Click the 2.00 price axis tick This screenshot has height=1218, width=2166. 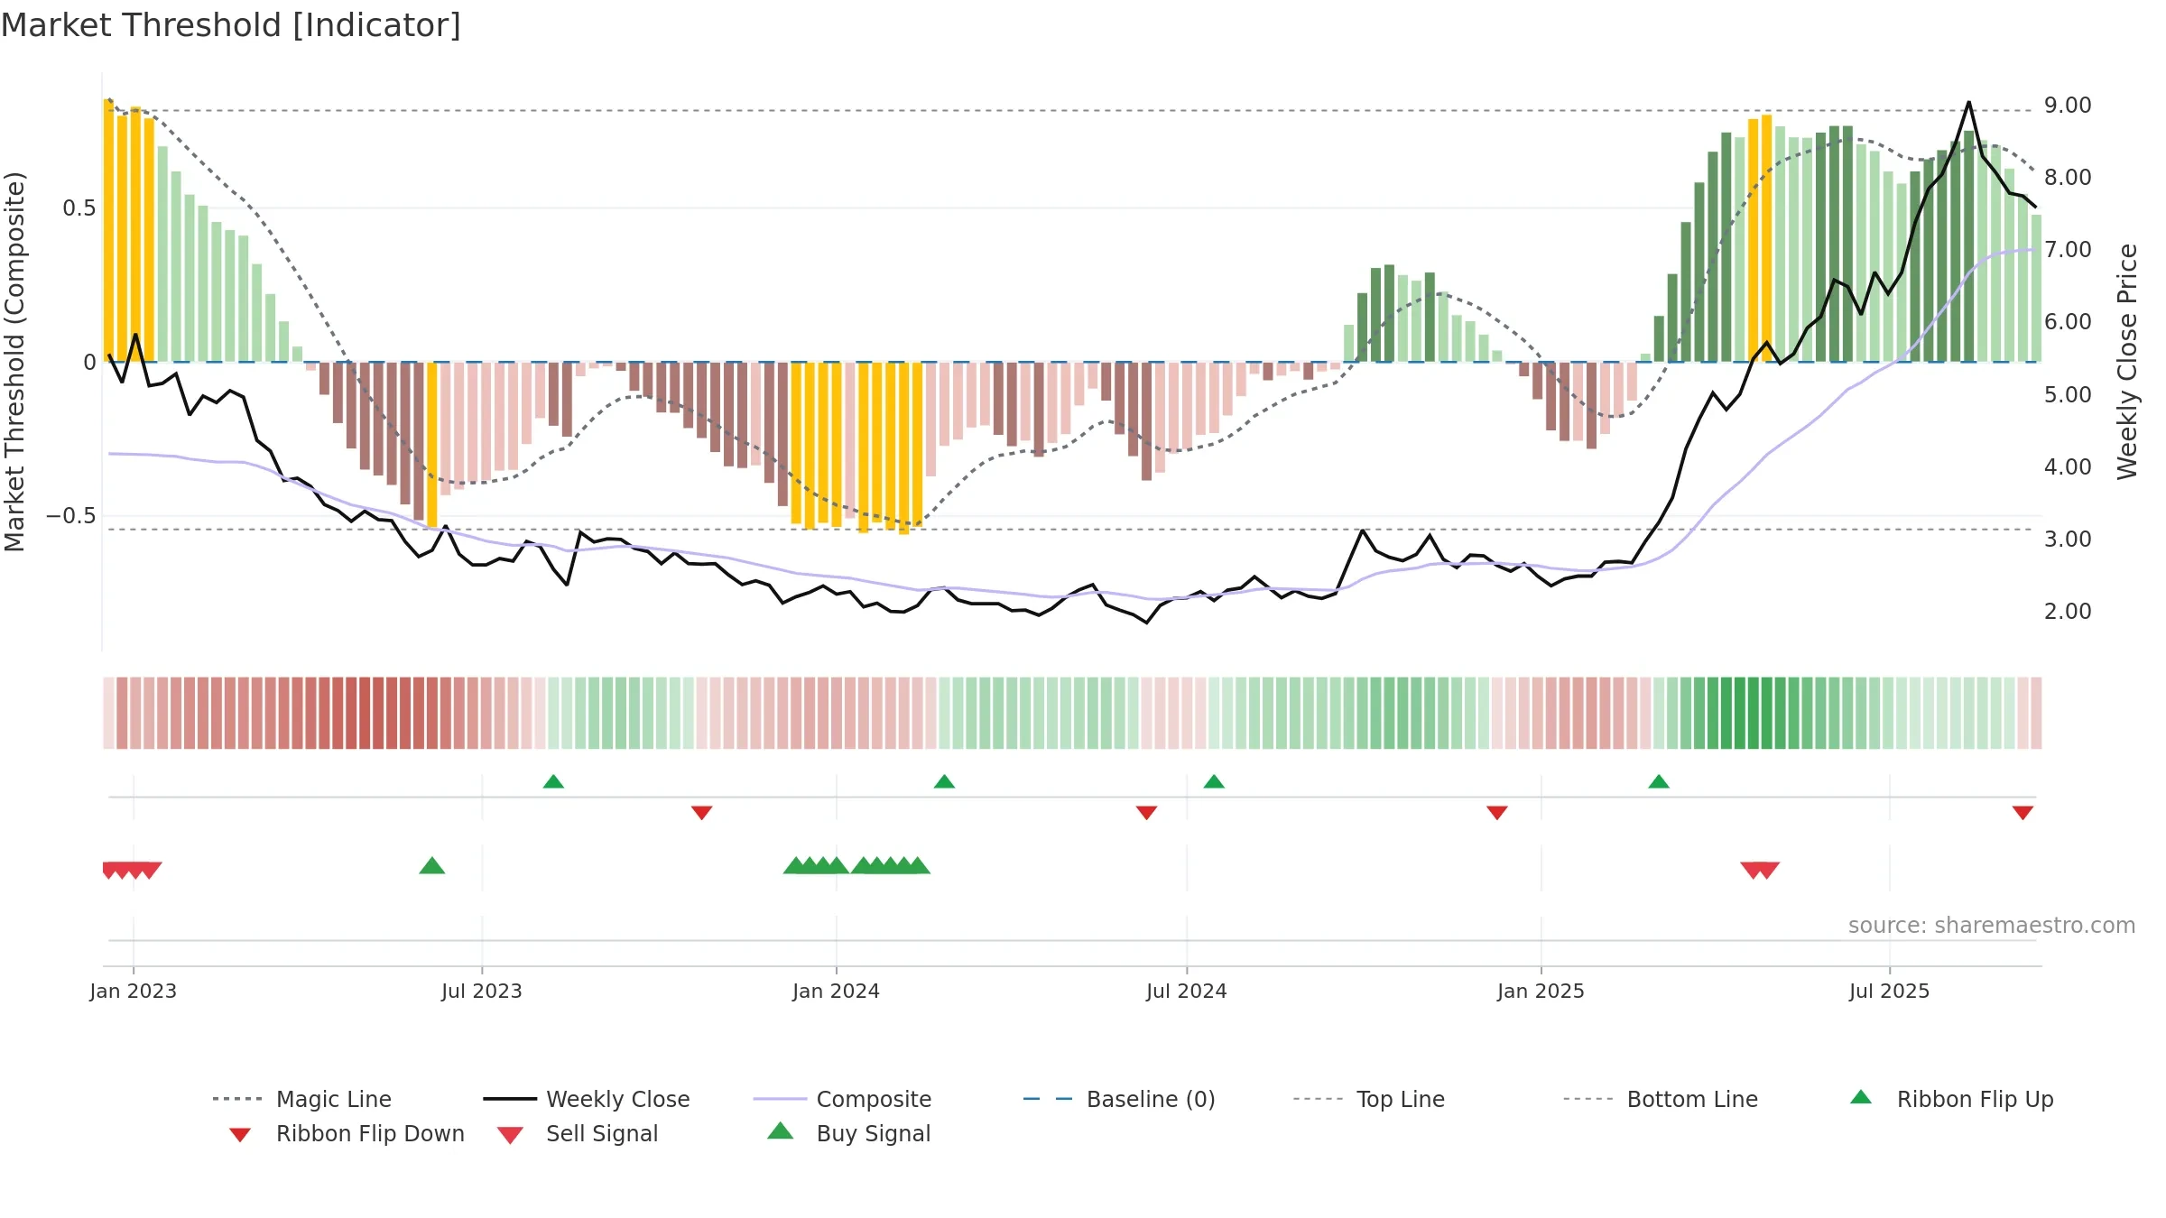tap(2068, 612)
